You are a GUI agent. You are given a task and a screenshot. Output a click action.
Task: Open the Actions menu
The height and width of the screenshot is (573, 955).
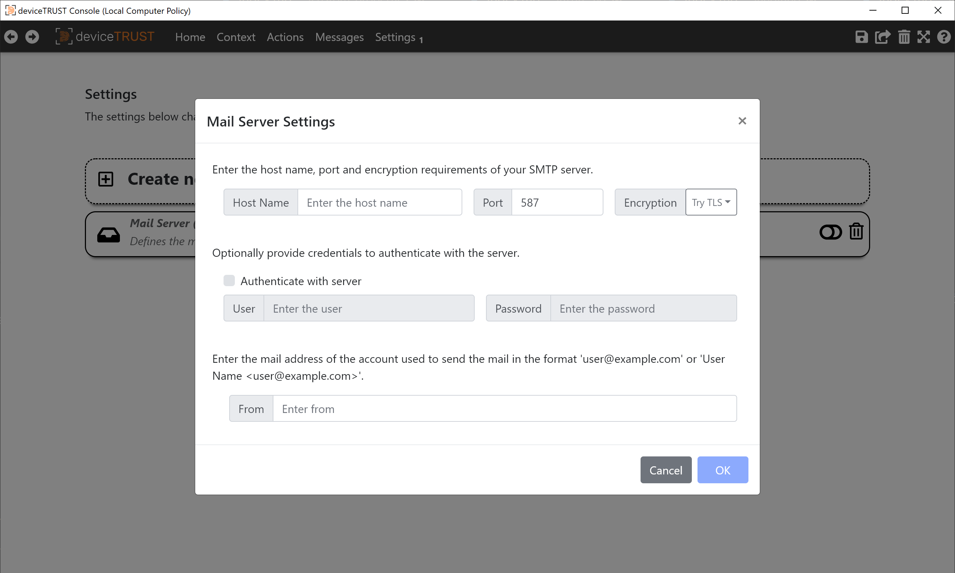[x=285, y=37]
